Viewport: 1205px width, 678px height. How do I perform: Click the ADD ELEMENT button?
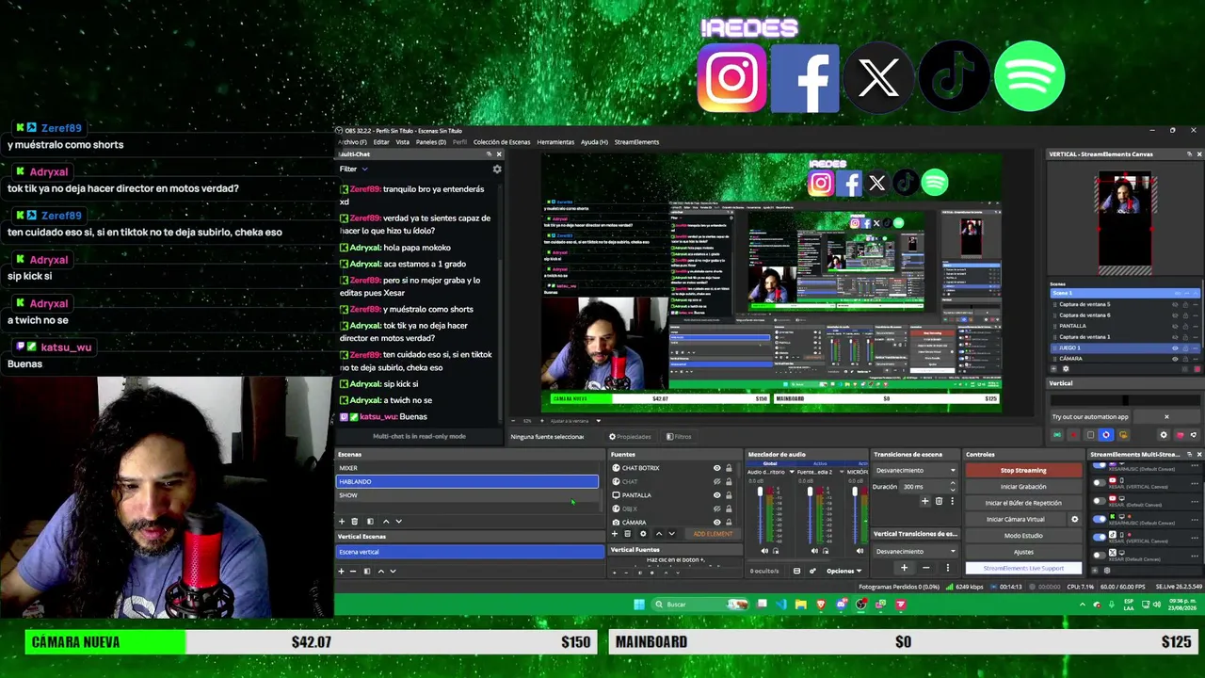click(x=713, y=534)
